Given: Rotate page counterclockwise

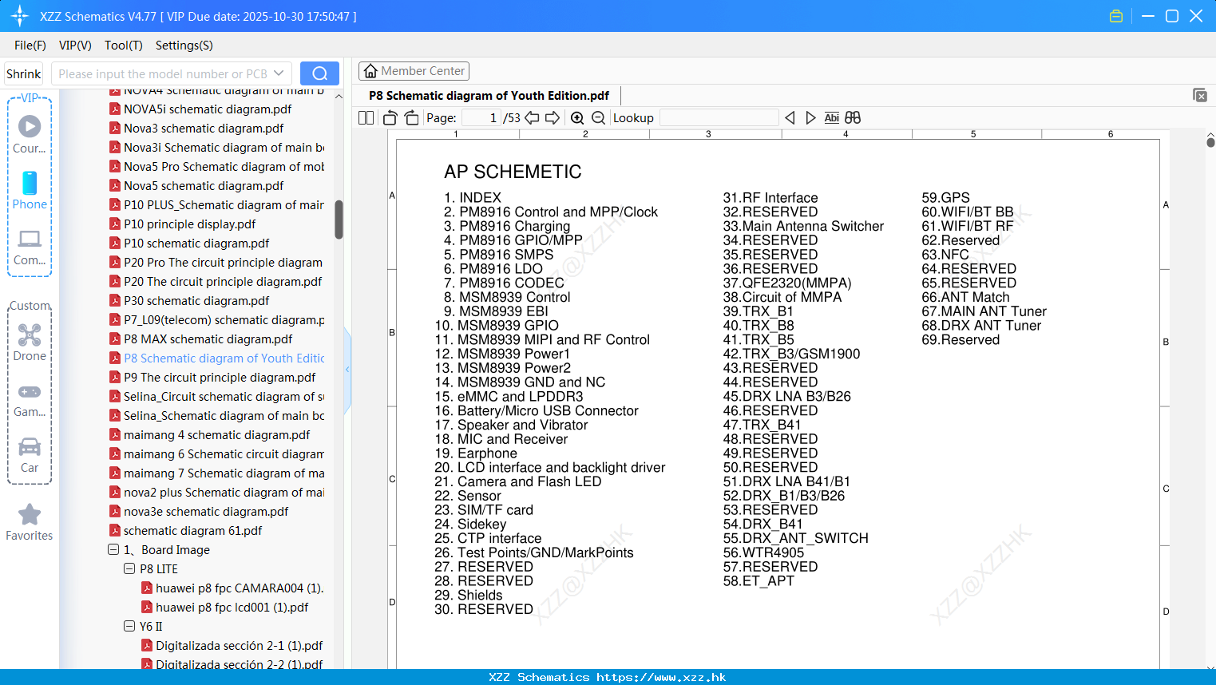Looking at the screenshot, I should pyautogui.click(x=390, y=118).
